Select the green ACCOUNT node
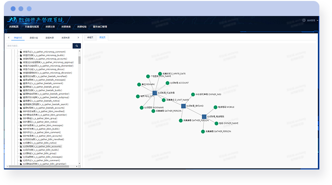Image resolution: width=332 pixels, height=185 pixels. click(167, 83)
